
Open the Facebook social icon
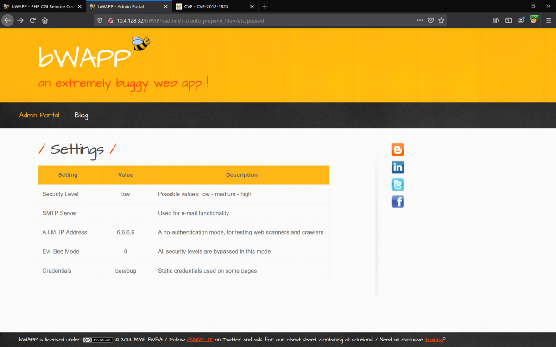398,201
